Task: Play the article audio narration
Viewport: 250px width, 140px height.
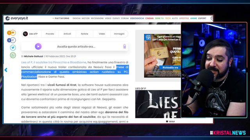Action: 38,47
